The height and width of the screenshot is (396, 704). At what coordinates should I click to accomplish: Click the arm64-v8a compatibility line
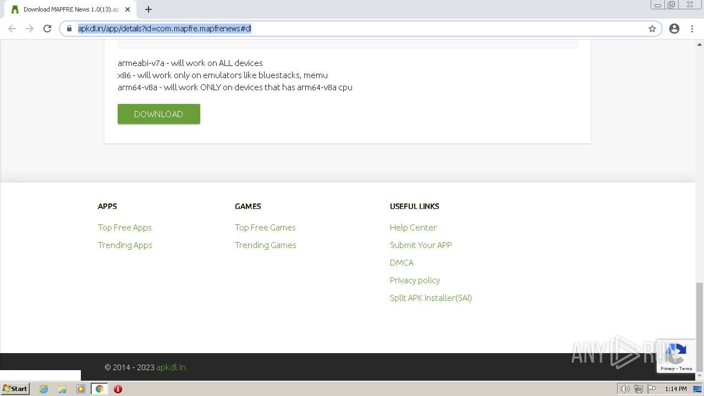pos(235,87)
